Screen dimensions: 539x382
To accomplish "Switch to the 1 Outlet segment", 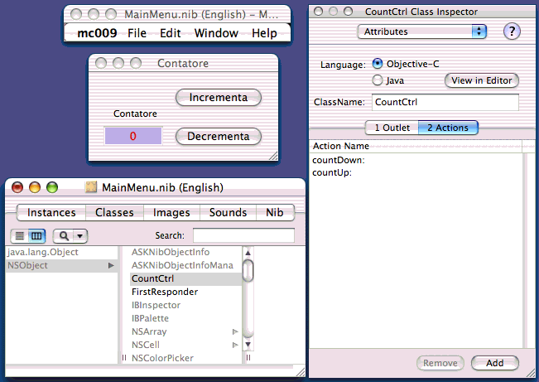I will (391, 128).
